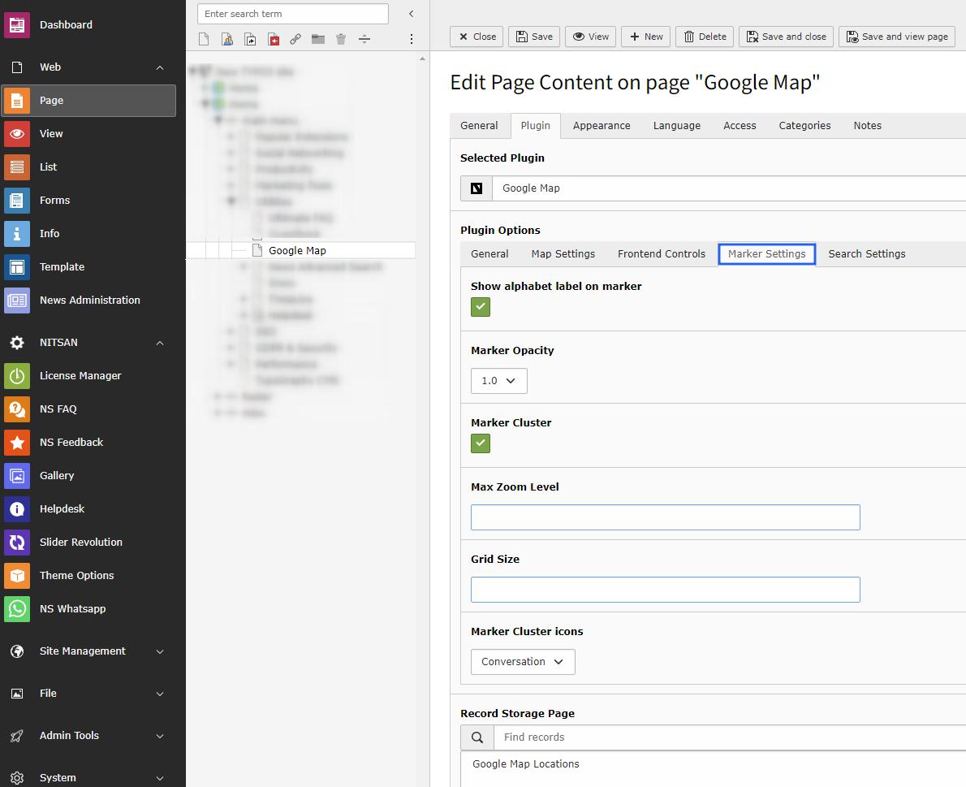Click the Max Zoom Level input field
The height and width of the screenshot is (787, 966).
666,517
